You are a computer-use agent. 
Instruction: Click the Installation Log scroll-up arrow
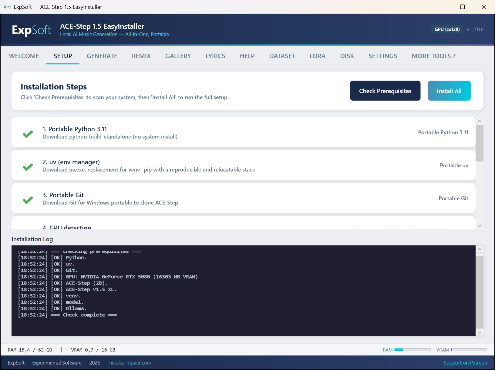480,249
